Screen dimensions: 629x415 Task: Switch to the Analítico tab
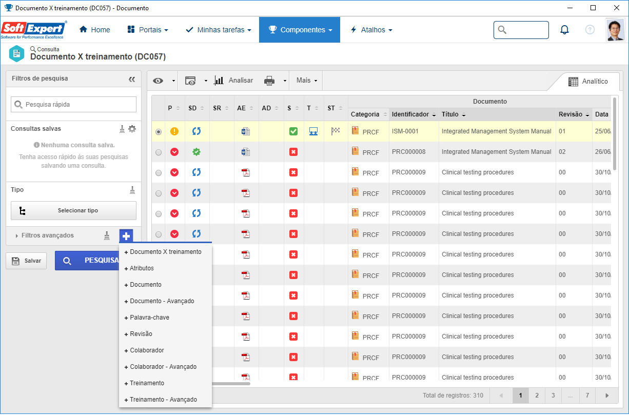pyautogui.click(x=588, y=82)
